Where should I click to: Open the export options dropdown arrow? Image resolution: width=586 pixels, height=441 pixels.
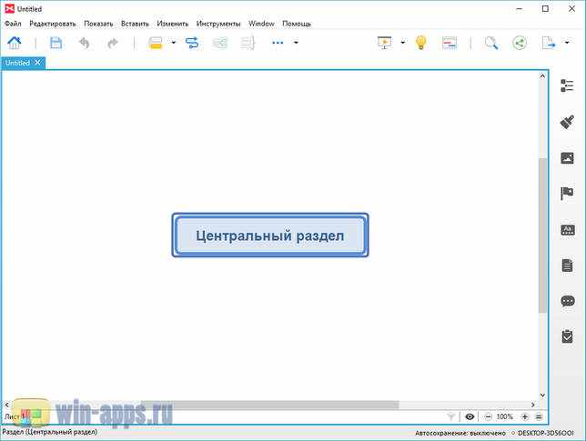coord(567,43)
